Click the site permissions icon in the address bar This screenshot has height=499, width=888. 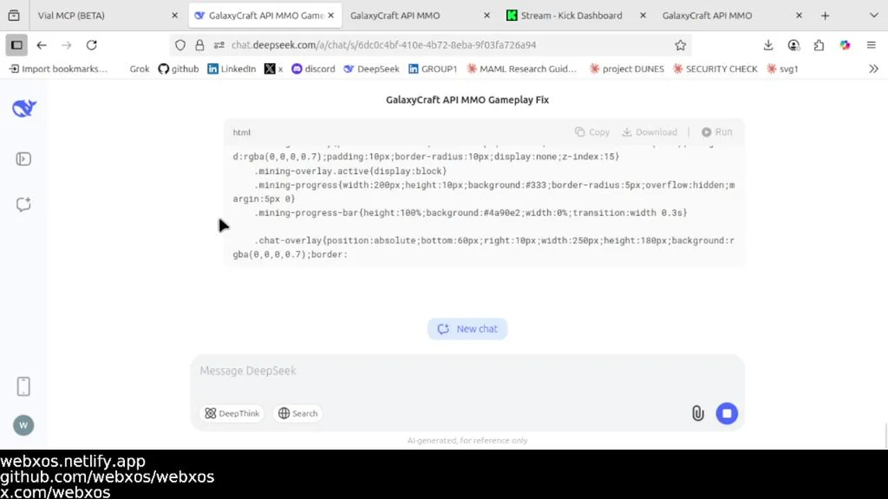pyautogui.click(x=219, y=45)
